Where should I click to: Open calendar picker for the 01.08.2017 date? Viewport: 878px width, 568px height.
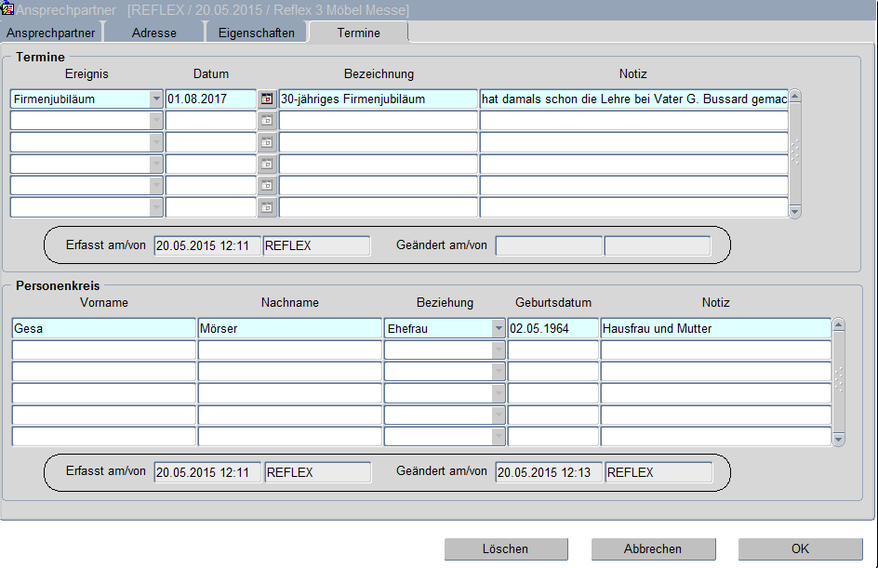pyautogui.click(x=267, y=99)
